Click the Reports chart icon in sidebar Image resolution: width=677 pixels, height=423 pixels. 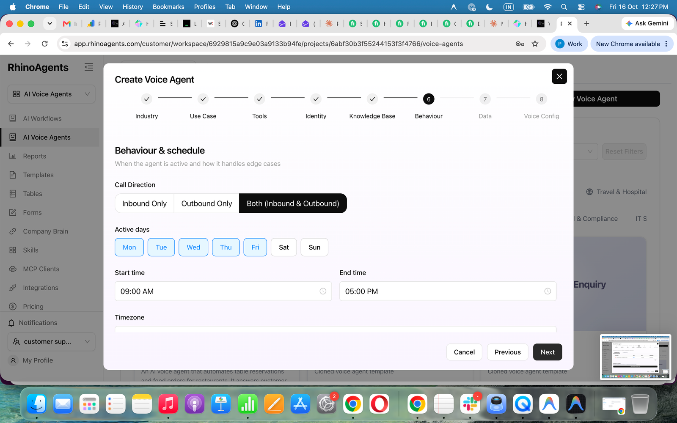tap(13, 156)
